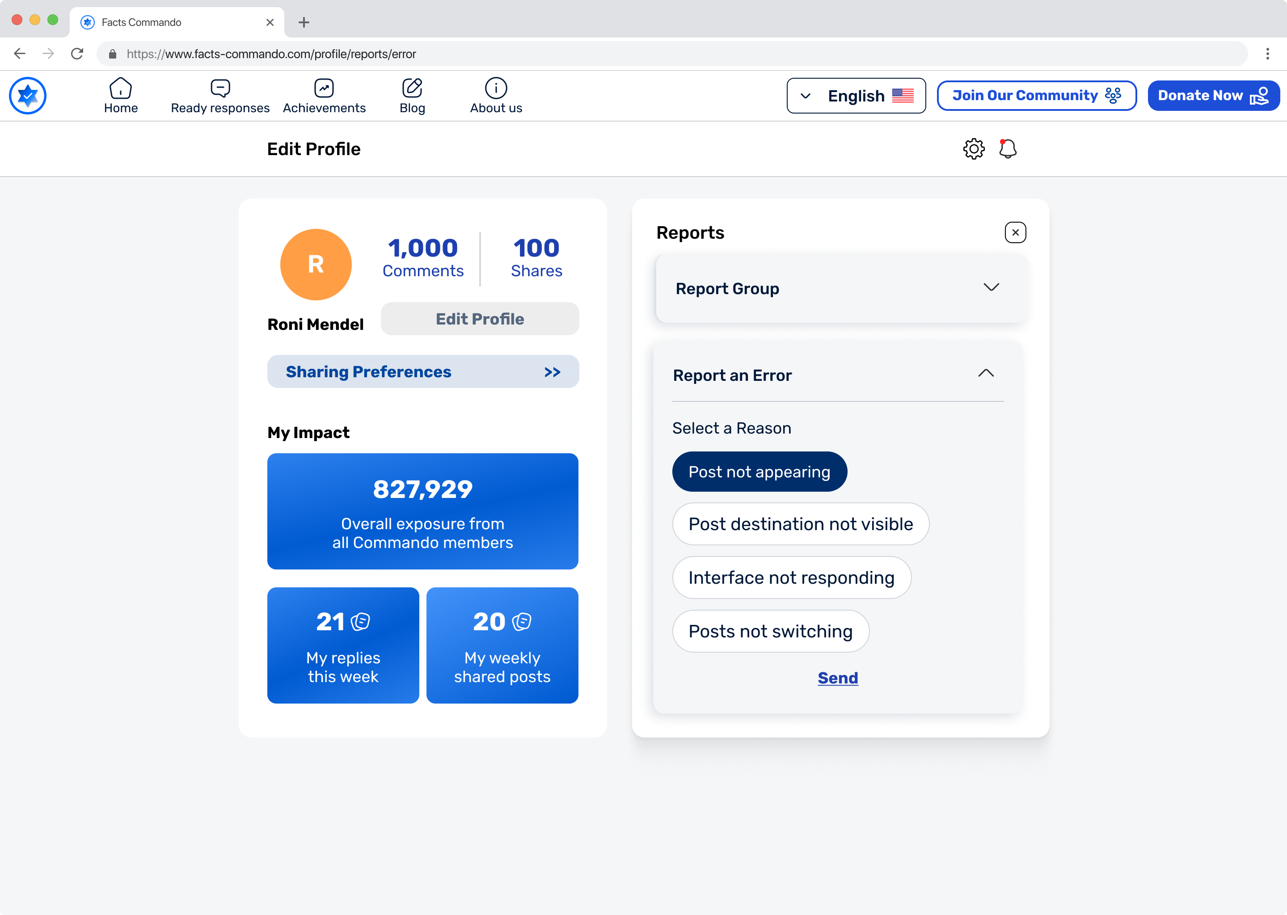Click the padlock icon in the address bar
The height and width of the screenshot is (915, 1287).
113,54
